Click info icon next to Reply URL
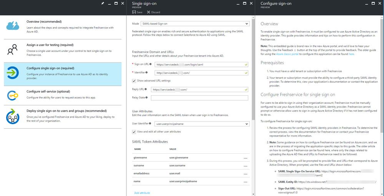 pos(146,89)
